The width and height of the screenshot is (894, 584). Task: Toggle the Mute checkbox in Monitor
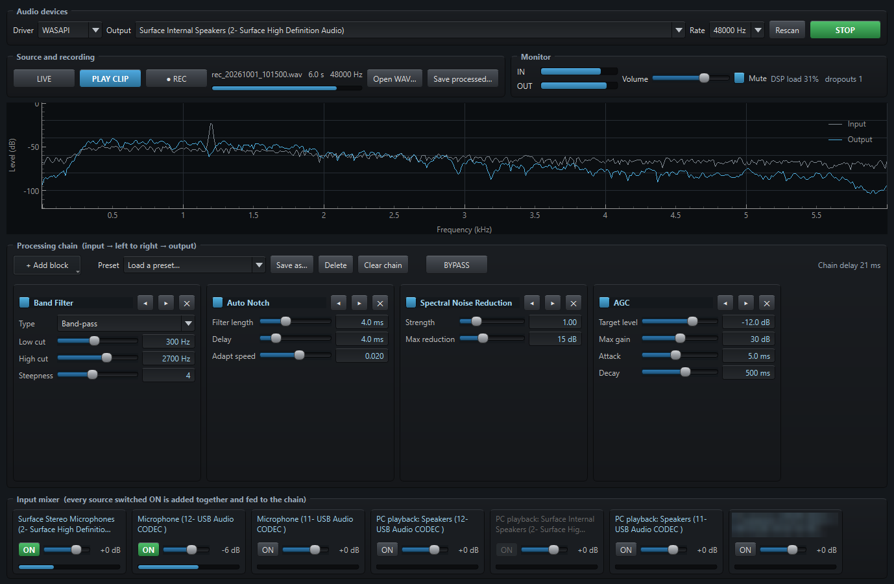739,78
